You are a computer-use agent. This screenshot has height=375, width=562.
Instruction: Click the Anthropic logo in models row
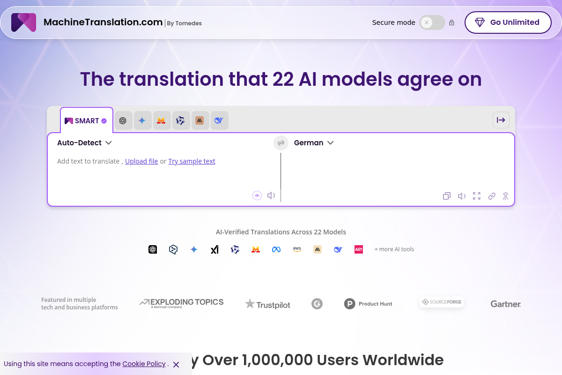(x=318, y=249)
